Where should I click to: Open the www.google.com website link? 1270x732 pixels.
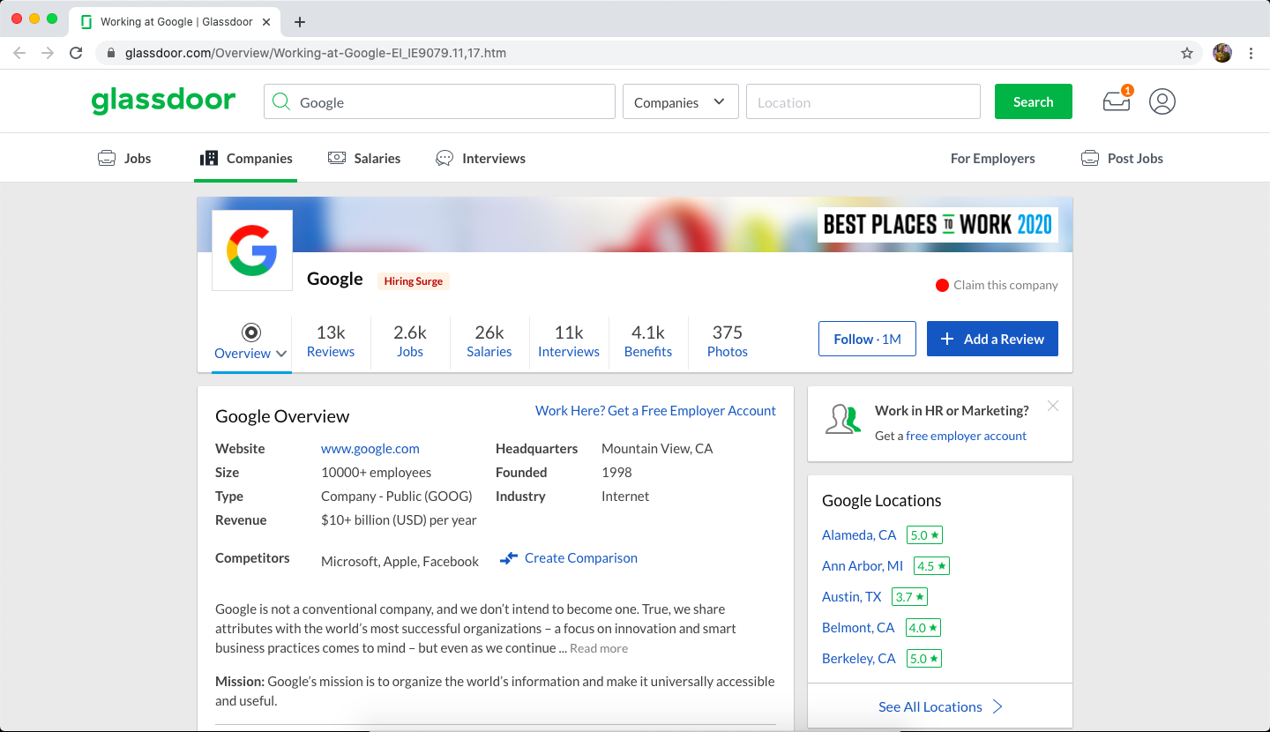tap(370, 448)
